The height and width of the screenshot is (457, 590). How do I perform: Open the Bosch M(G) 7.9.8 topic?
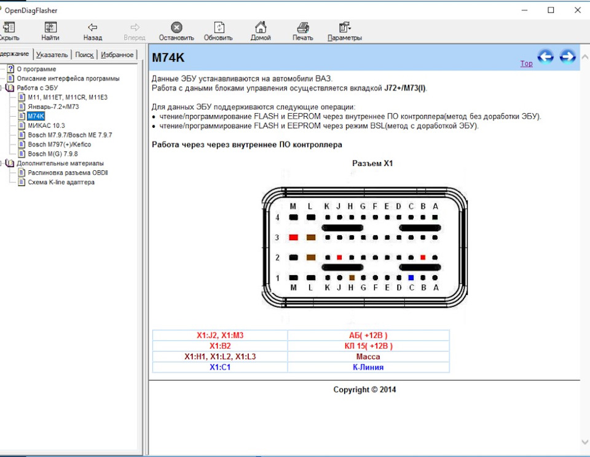tap(53, 154)
